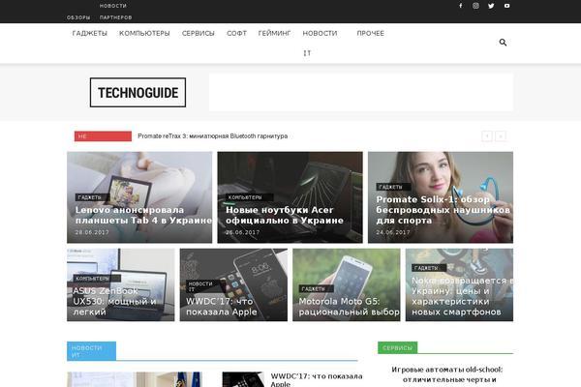Open the Facebook social icon

(x=461, y=6)
